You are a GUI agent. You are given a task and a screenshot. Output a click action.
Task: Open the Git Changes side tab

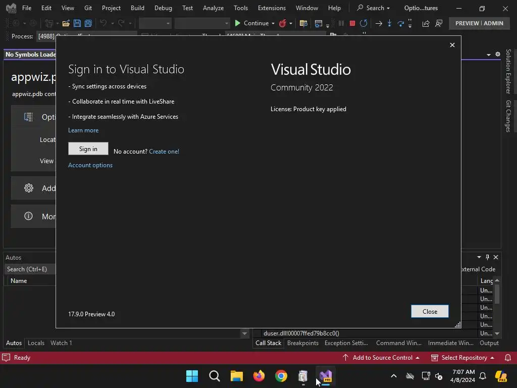point(508,116)
